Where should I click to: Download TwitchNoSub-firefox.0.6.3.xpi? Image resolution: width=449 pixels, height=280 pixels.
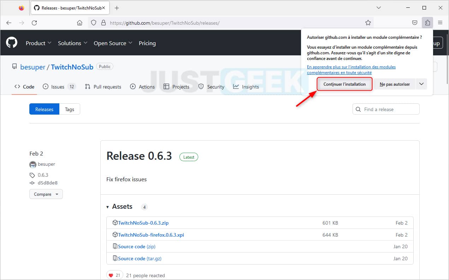(151, 235)
